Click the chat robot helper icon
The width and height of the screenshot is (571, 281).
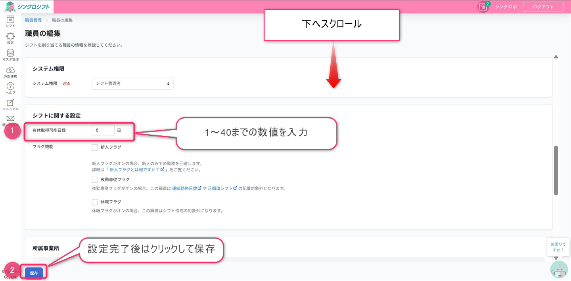[559, 270]
